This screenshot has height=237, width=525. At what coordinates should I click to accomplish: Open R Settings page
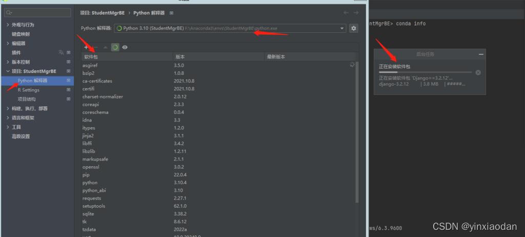[29, 90]
